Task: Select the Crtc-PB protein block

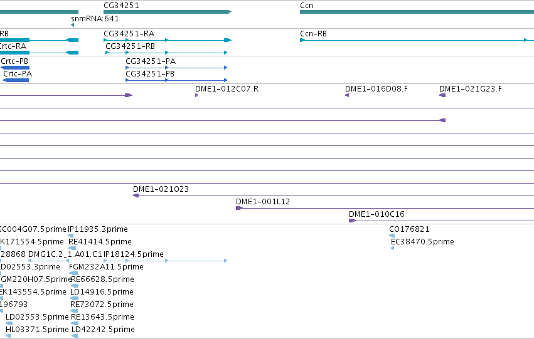Action: pos(15,68)
